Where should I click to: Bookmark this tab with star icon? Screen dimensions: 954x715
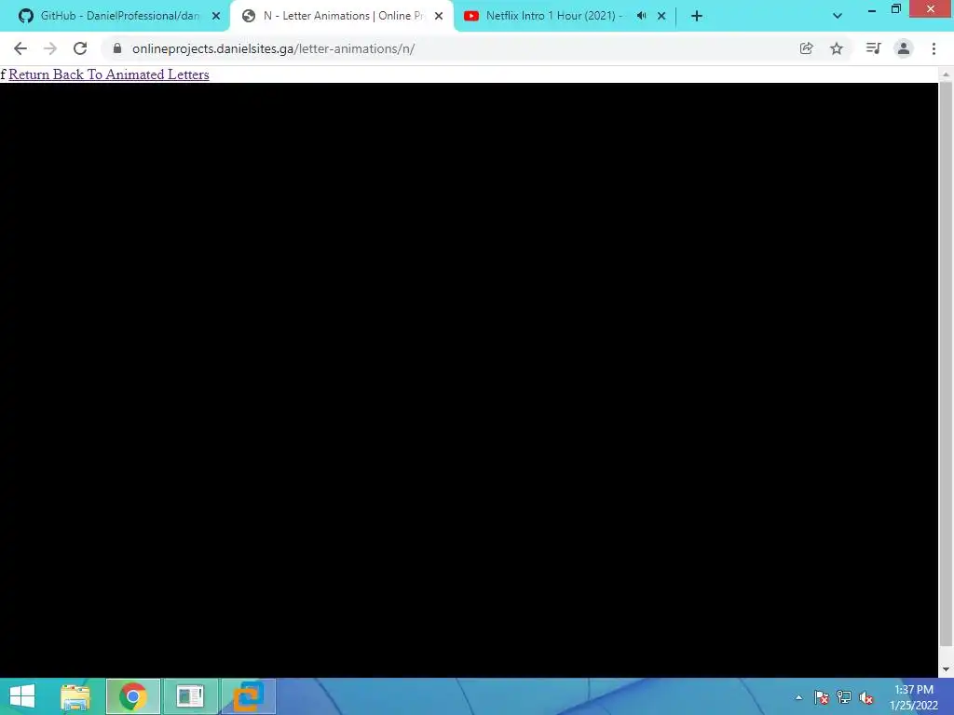pos(837,48)
